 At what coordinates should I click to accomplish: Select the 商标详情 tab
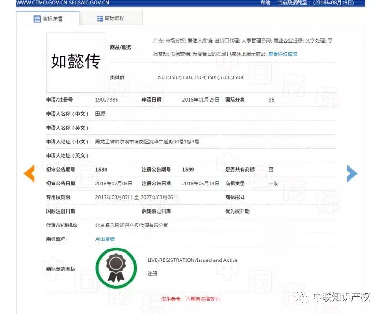tap(54, 18)
